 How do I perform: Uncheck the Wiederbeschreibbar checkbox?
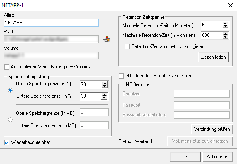click(x=7, y=142)
